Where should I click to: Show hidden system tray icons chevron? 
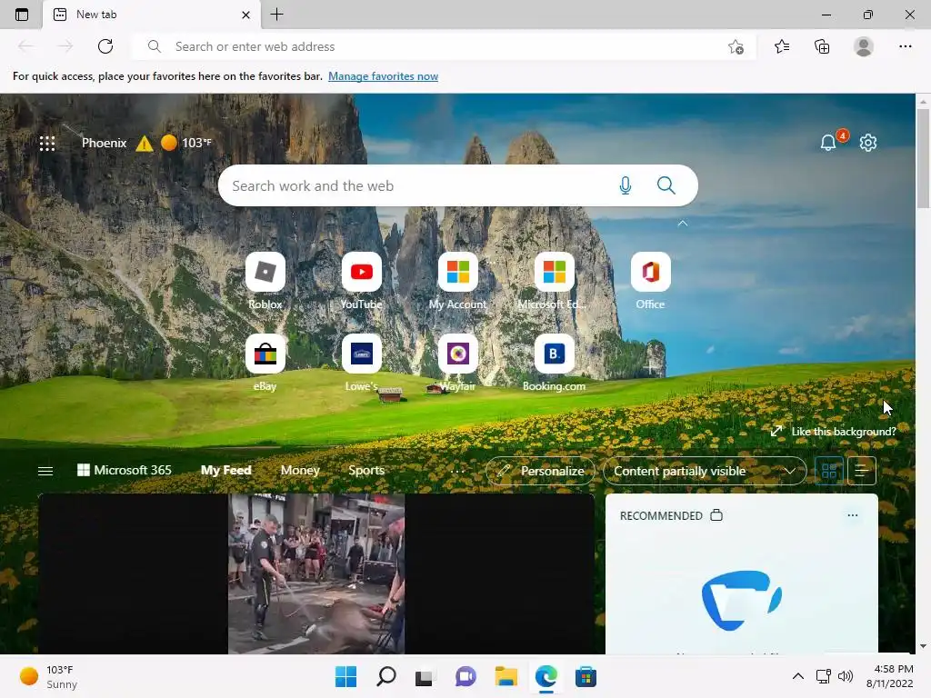(798, 676)
